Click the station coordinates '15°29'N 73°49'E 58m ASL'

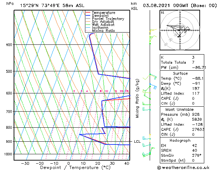point(52,6)
